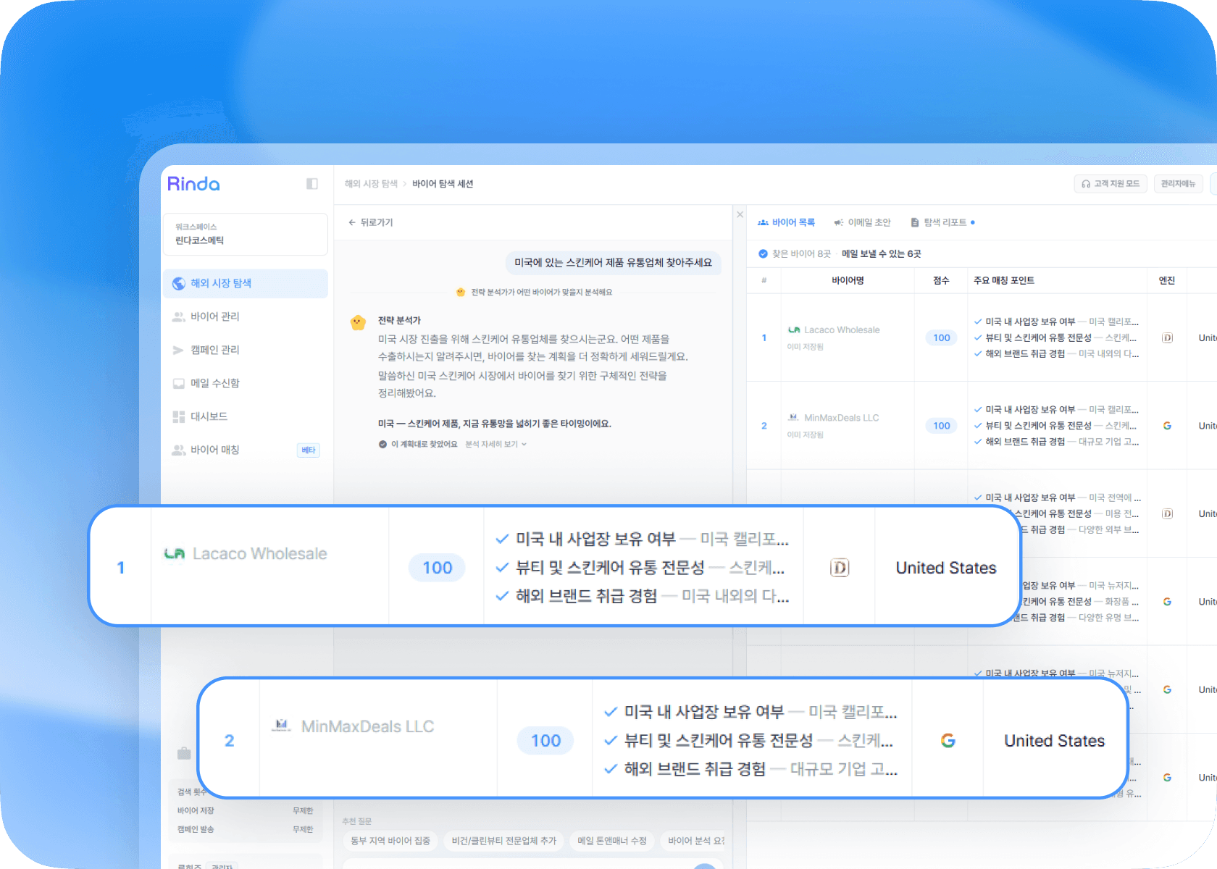Click the user message about 스킨케어 제품 유통업체
Image resolution: width=1217 pixels, height=869 pixels.
(613, 263)
